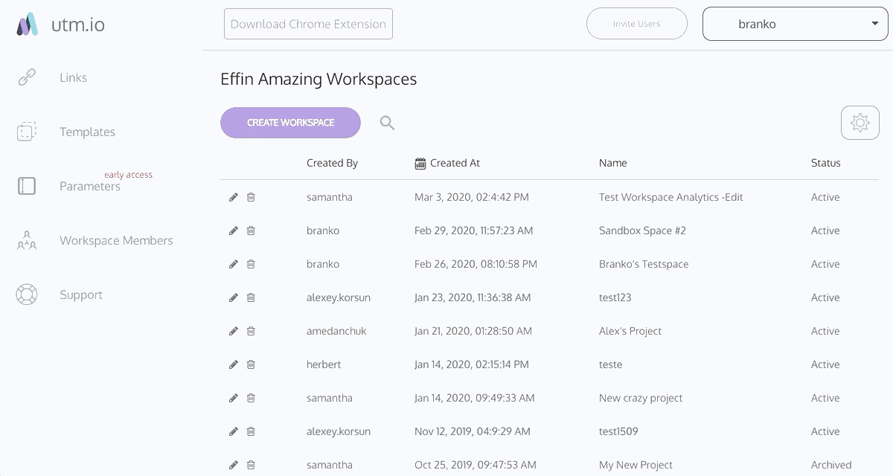The width and height of the screenshot is (893, 476).
Task: Click 'Nov 12, 2019, 04:9:29 AM' date
Action: (473, 431)
